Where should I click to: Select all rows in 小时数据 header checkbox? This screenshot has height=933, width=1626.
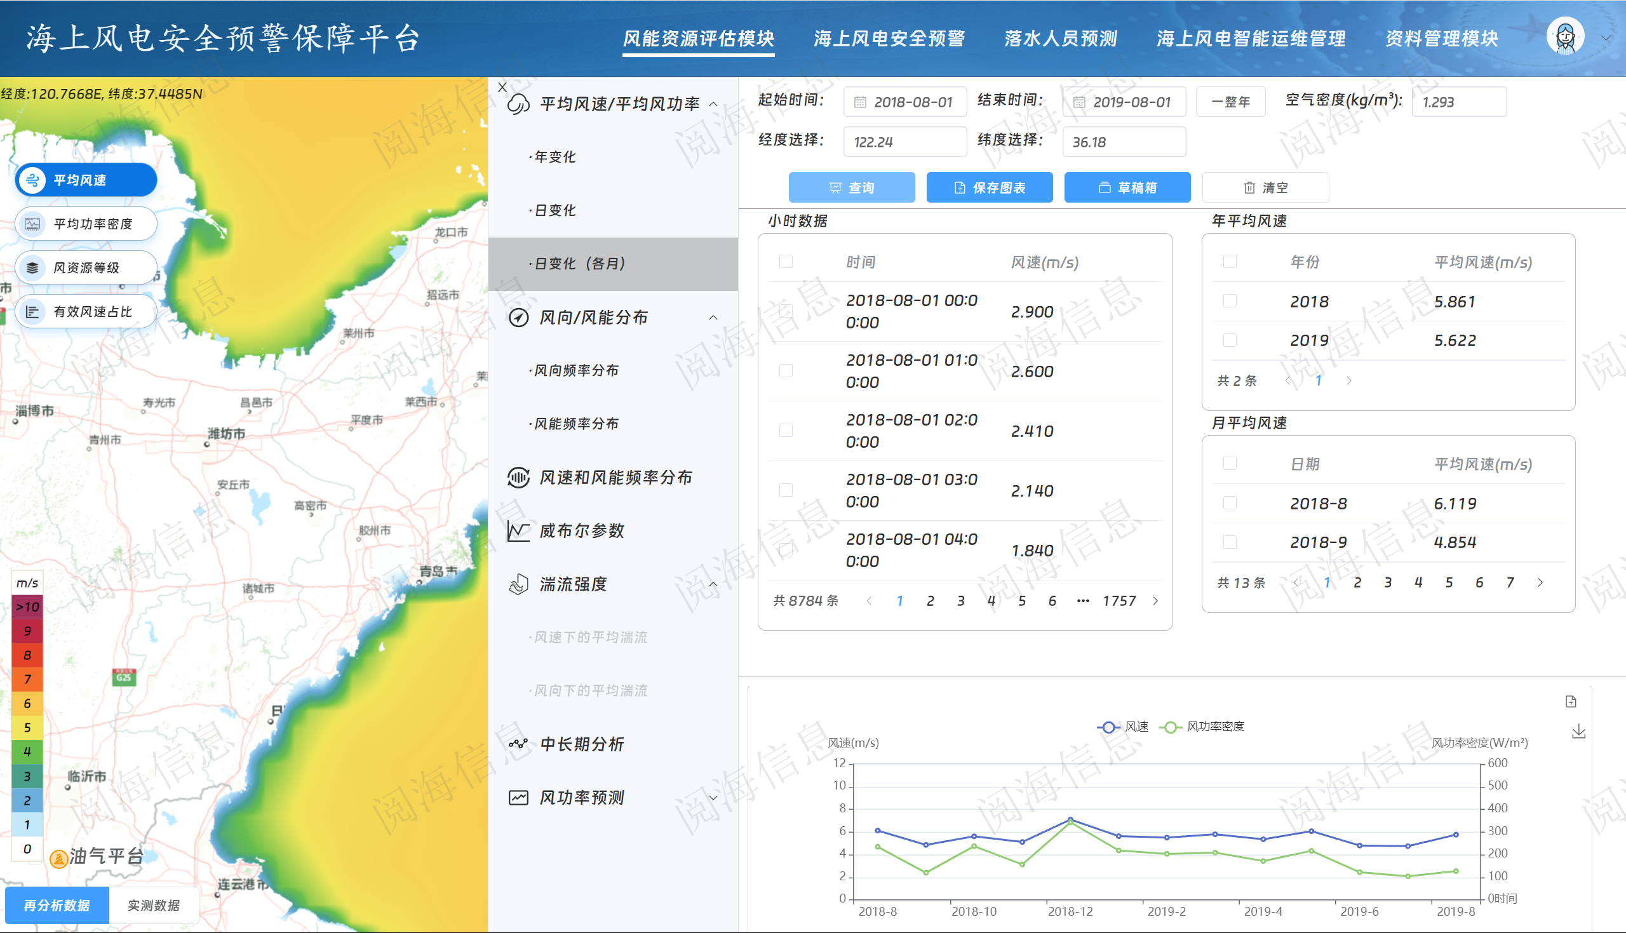[786, 262]
